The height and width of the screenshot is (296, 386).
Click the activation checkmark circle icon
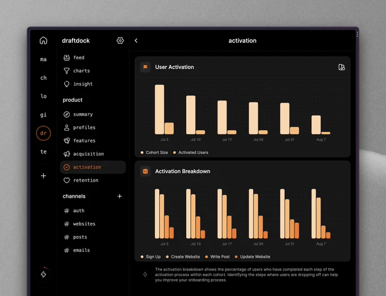click(66, 167)
